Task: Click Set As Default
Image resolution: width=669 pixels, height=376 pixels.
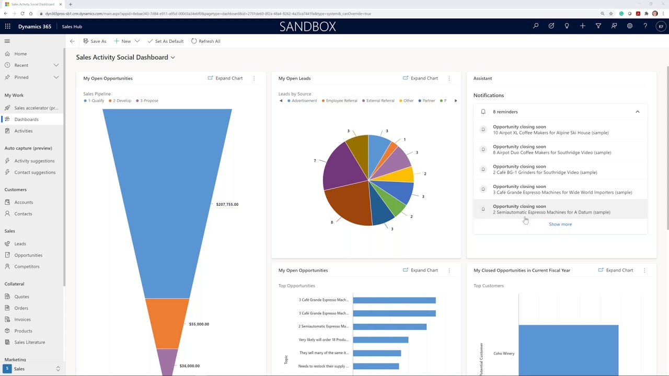Action: [166, 41]
